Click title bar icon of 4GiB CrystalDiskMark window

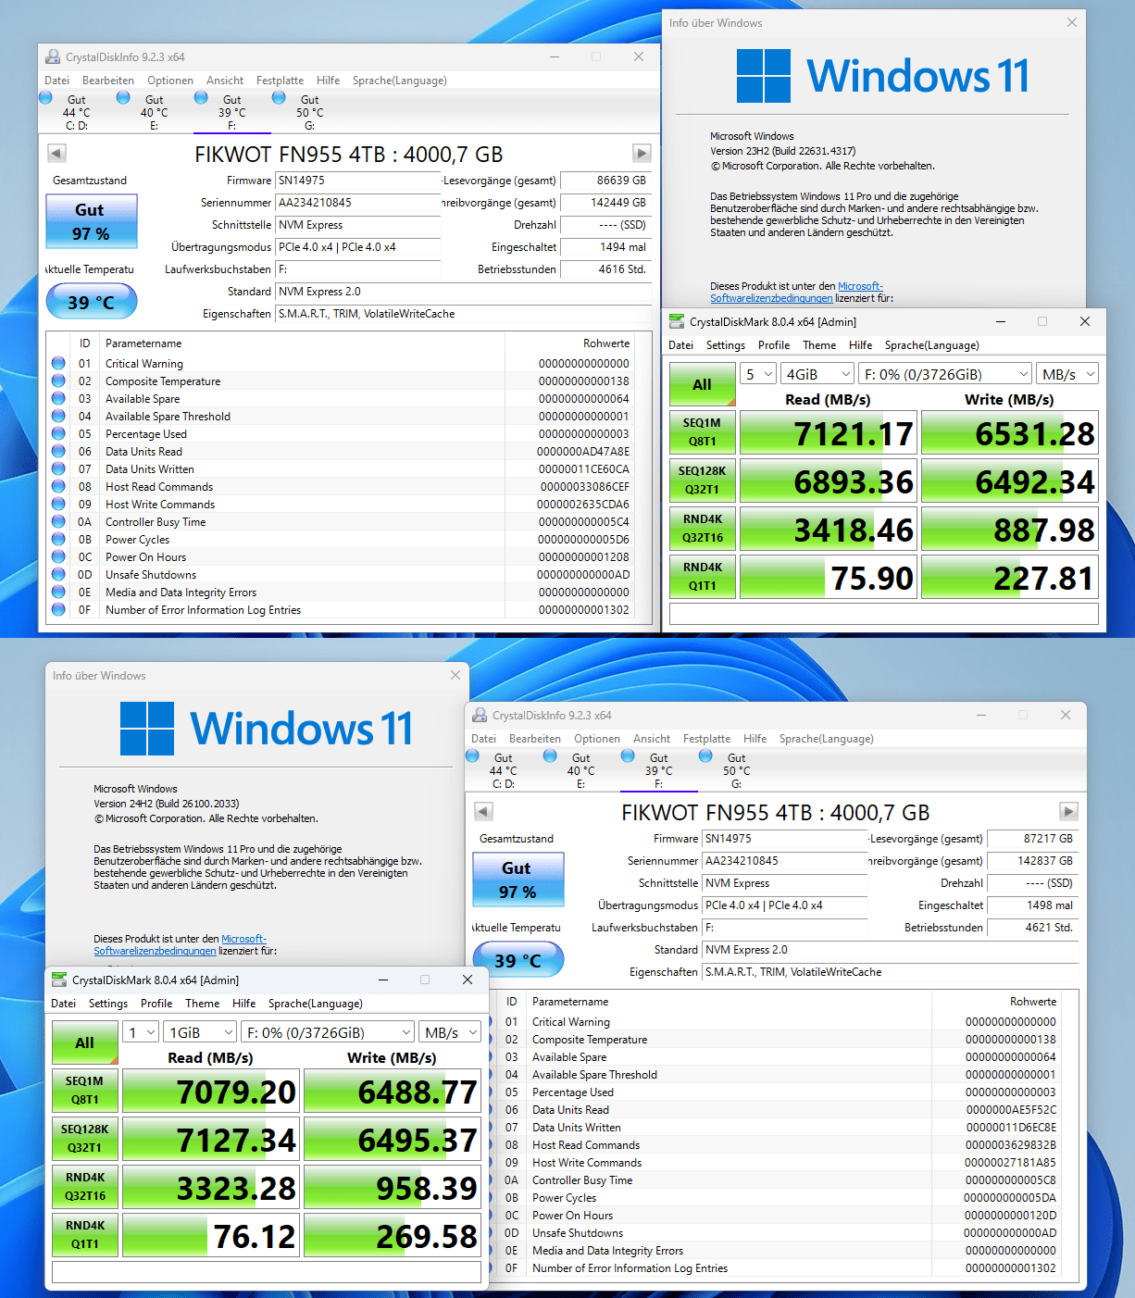677,321
